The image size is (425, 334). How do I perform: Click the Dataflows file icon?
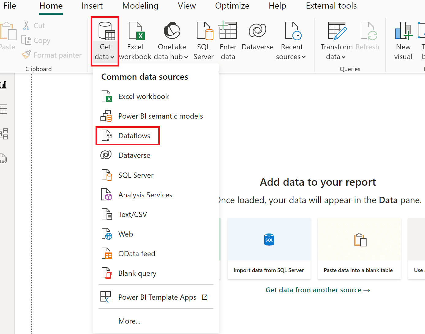click(107, 135)
